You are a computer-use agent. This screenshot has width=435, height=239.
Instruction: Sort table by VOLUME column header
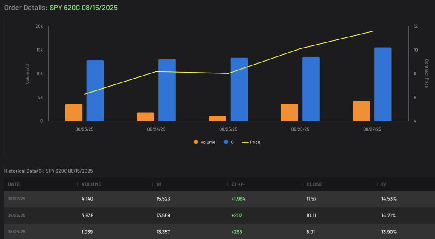(x=91, y=184)
